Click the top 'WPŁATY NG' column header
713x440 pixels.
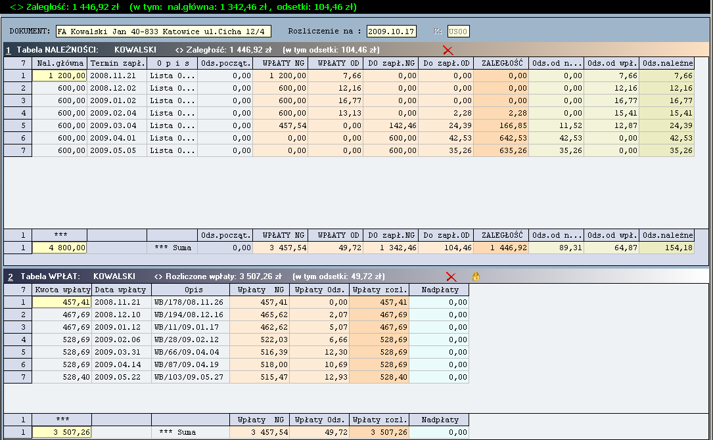[x=281, y=63]
